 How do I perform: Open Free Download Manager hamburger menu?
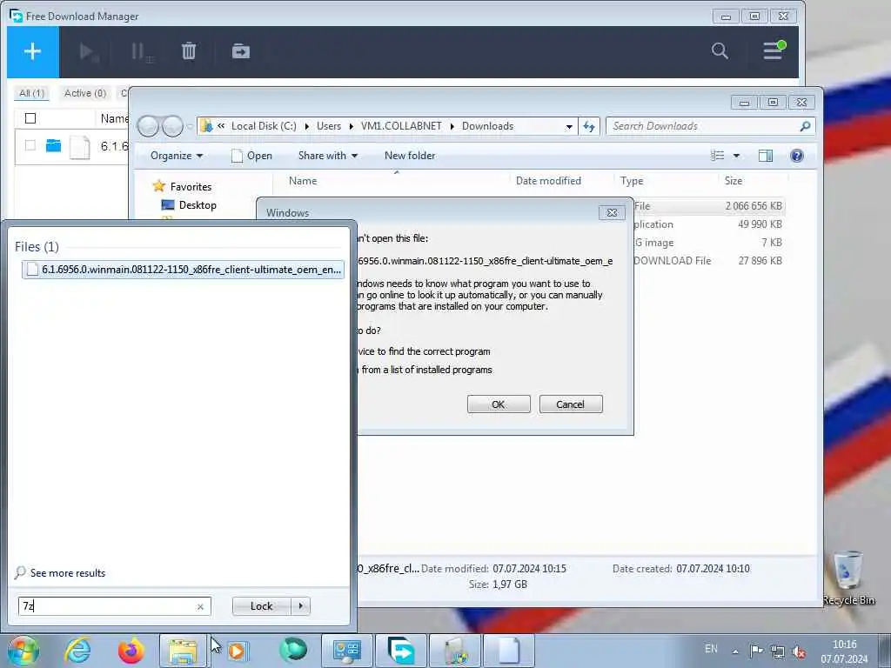(x=774, y=50)
